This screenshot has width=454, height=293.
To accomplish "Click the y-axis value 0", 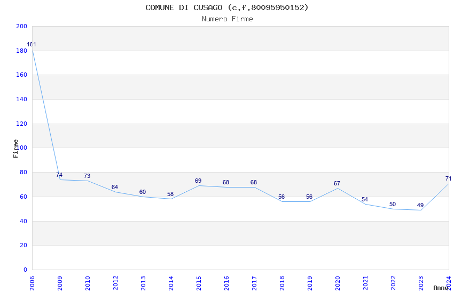I will (x=25, y=270).
